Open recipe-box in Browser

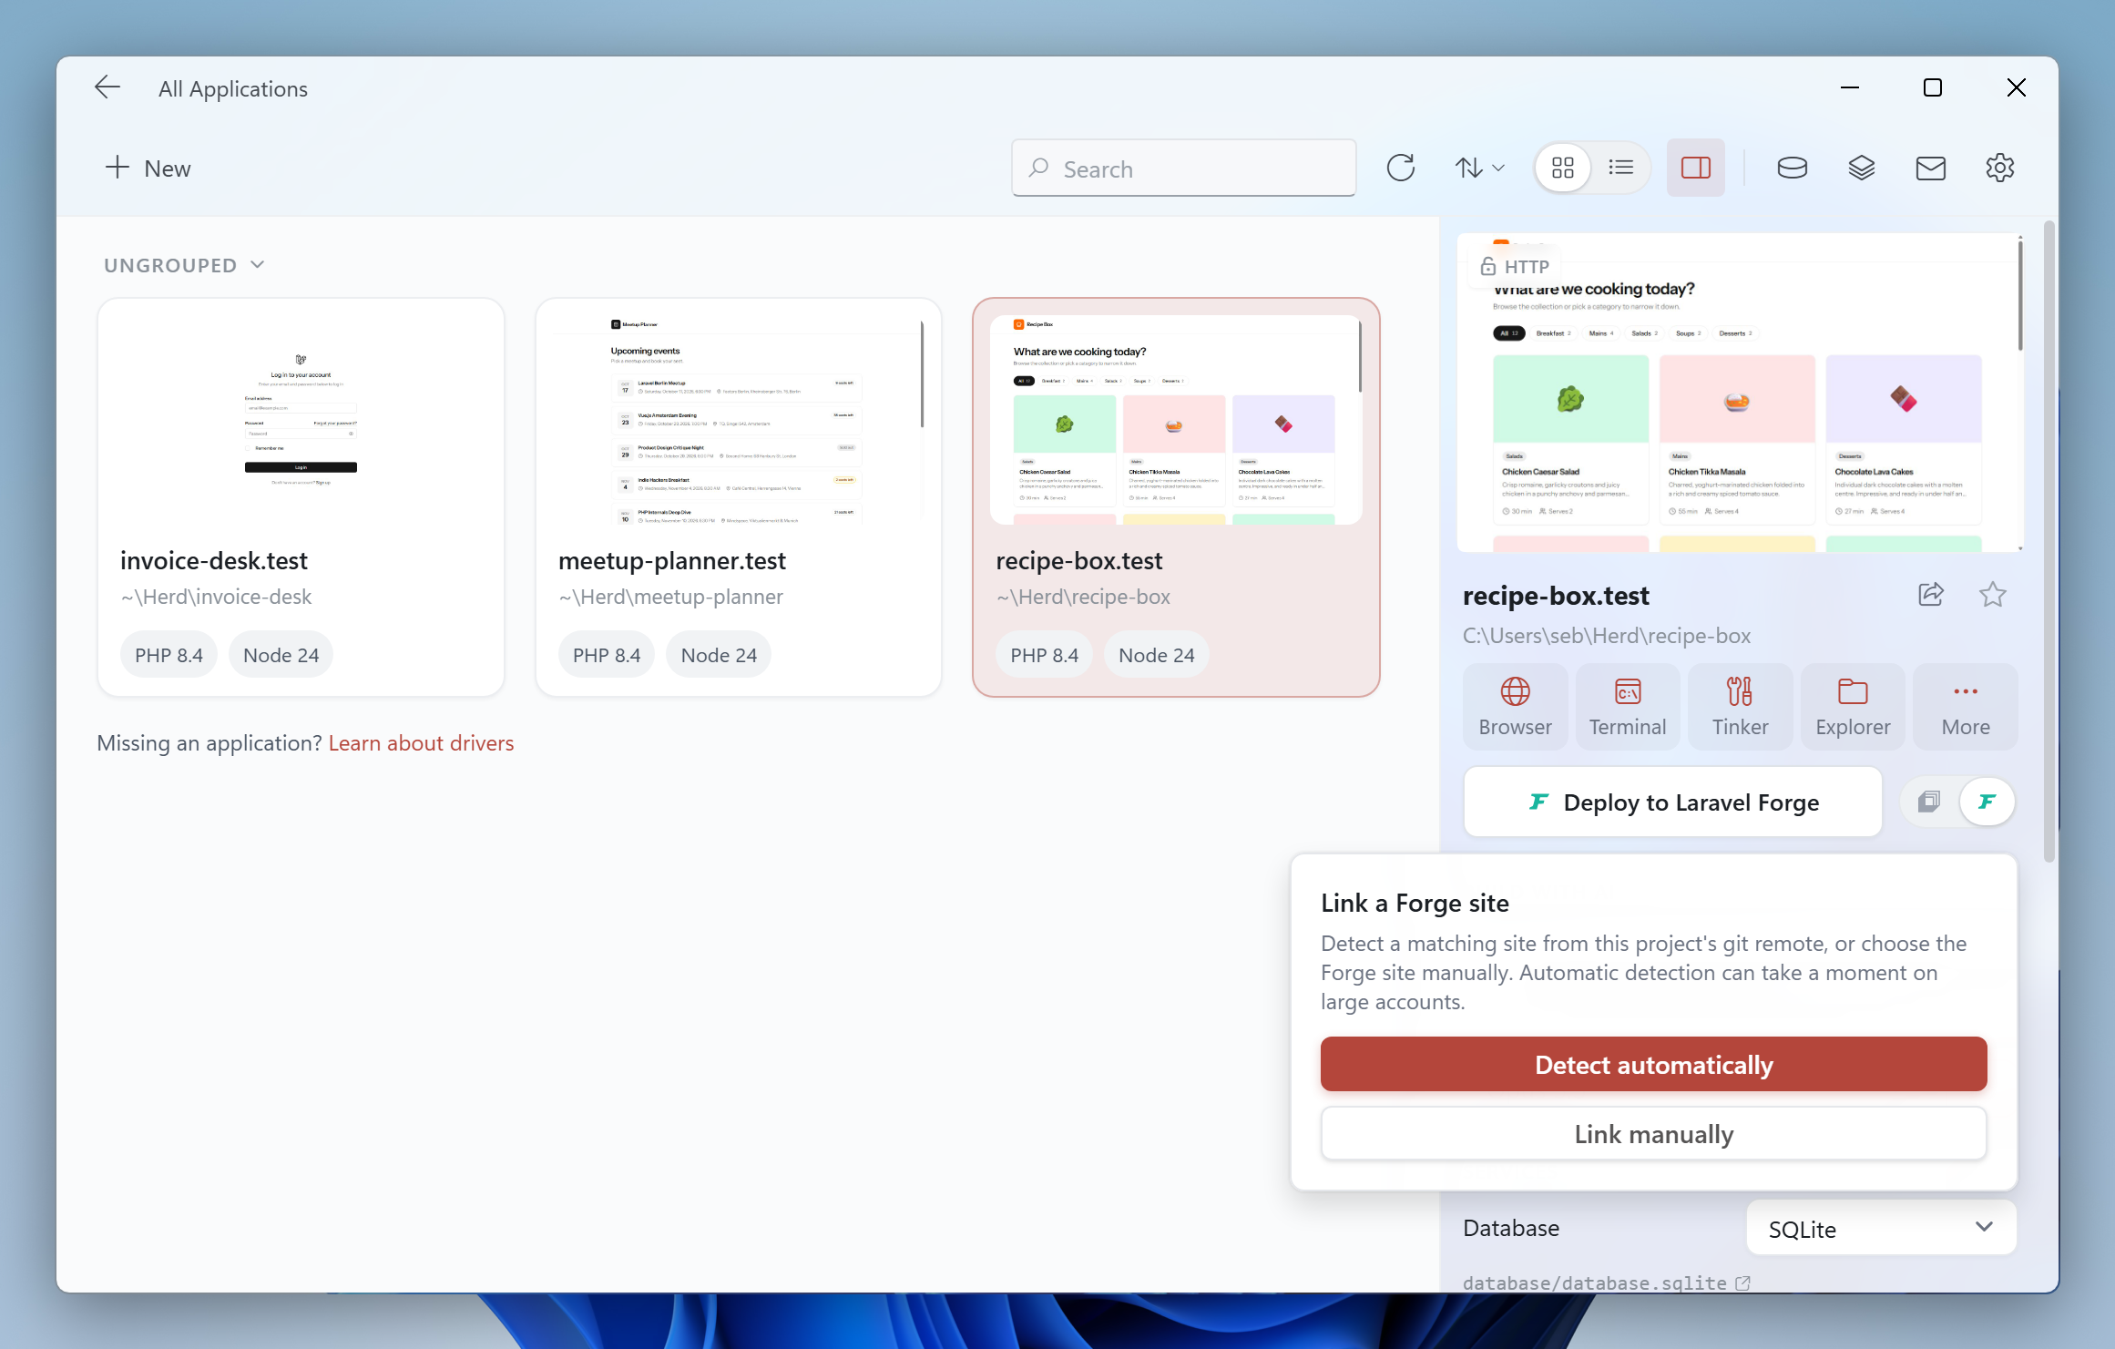(x=1516, y=706)
